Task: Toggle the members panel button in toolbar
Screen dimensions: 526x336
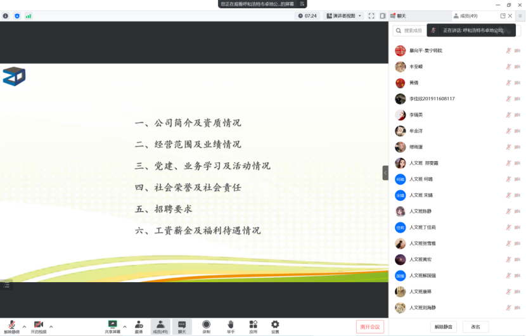Action: pyautogui.click(x=160, y=326)
